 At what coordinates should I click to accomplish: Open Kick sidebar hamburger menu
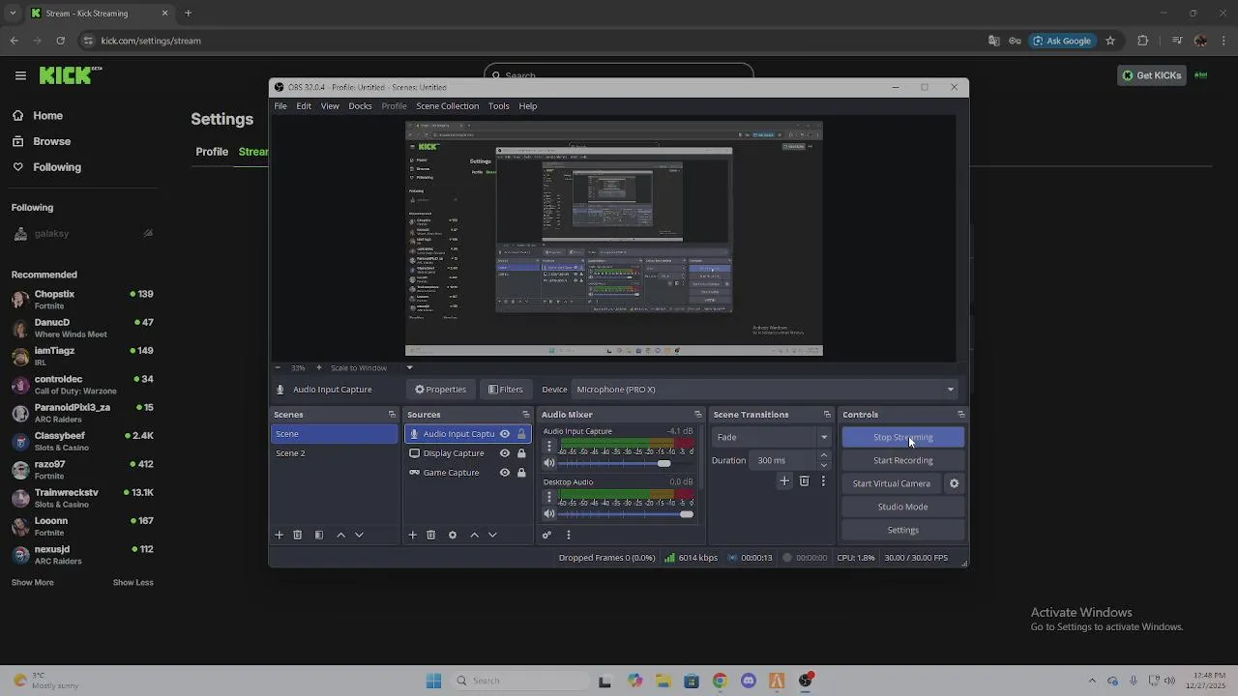pos(20,75)
